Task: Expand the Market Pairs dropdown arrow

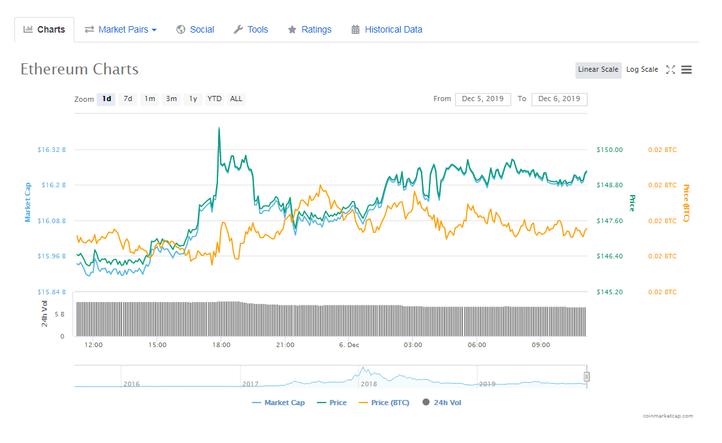Action: [154, 30]
